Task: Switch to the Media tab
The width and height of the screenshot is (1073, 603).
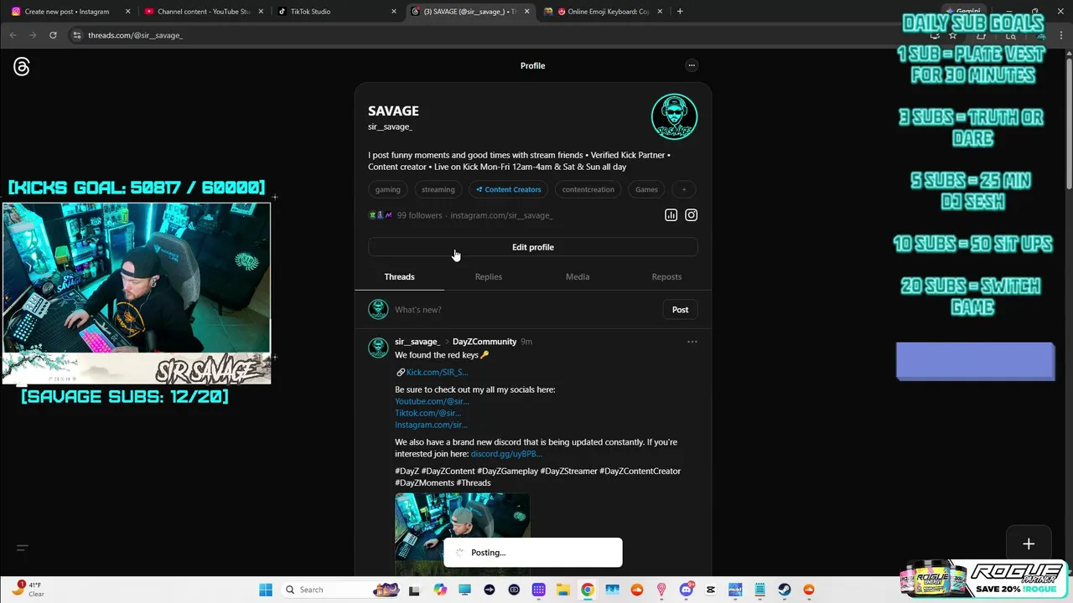Action: (x=578, y=277)
